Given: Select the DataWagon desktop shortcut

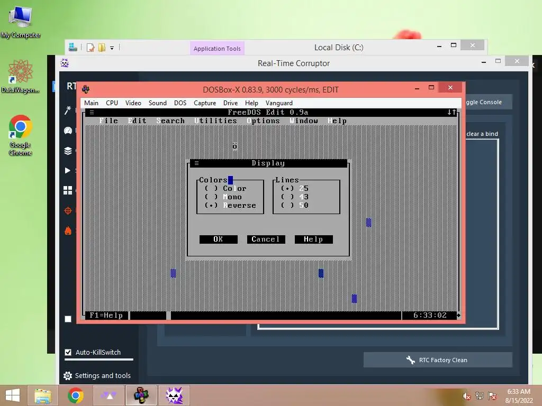Looking at the screenshot, I should (x=21, y=76).
